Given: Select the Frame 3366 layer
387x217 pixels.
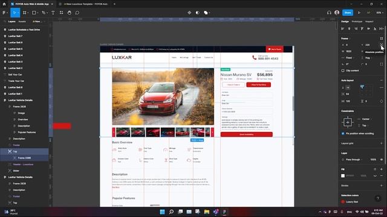Looking at the screenshot, I should coord(24,158).
